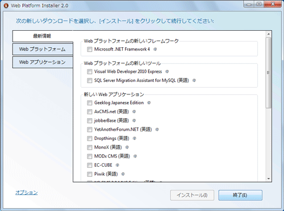Click the "Geeklog Japanese Edition" label
Screen dimensions: 284x211
click(x=119, y=103)
